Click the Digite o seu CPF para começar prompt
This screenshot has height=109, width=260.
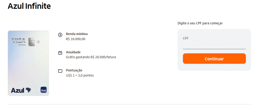click(200, 23)
